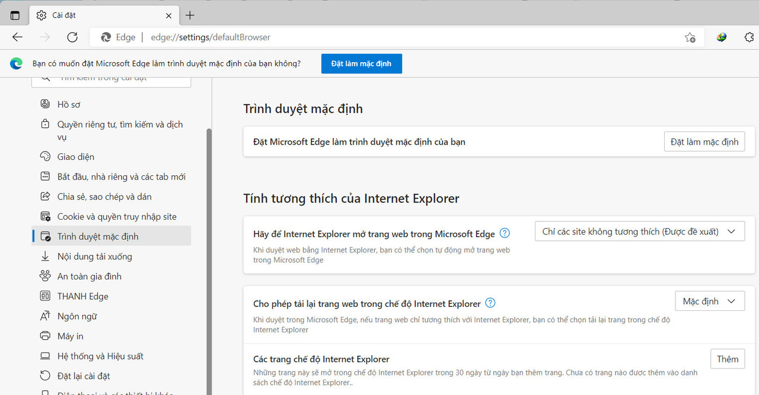The image size is (759, 395).
Task: Click the globe extension icon in toolbar
Action: [x=722, y=37]
